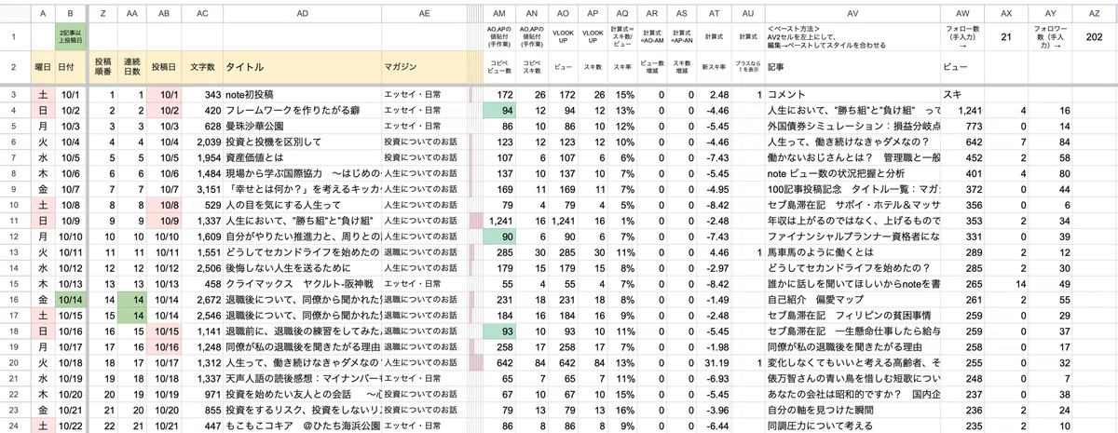Click the フォロー数 (手入力) label cell

[962, 37]
